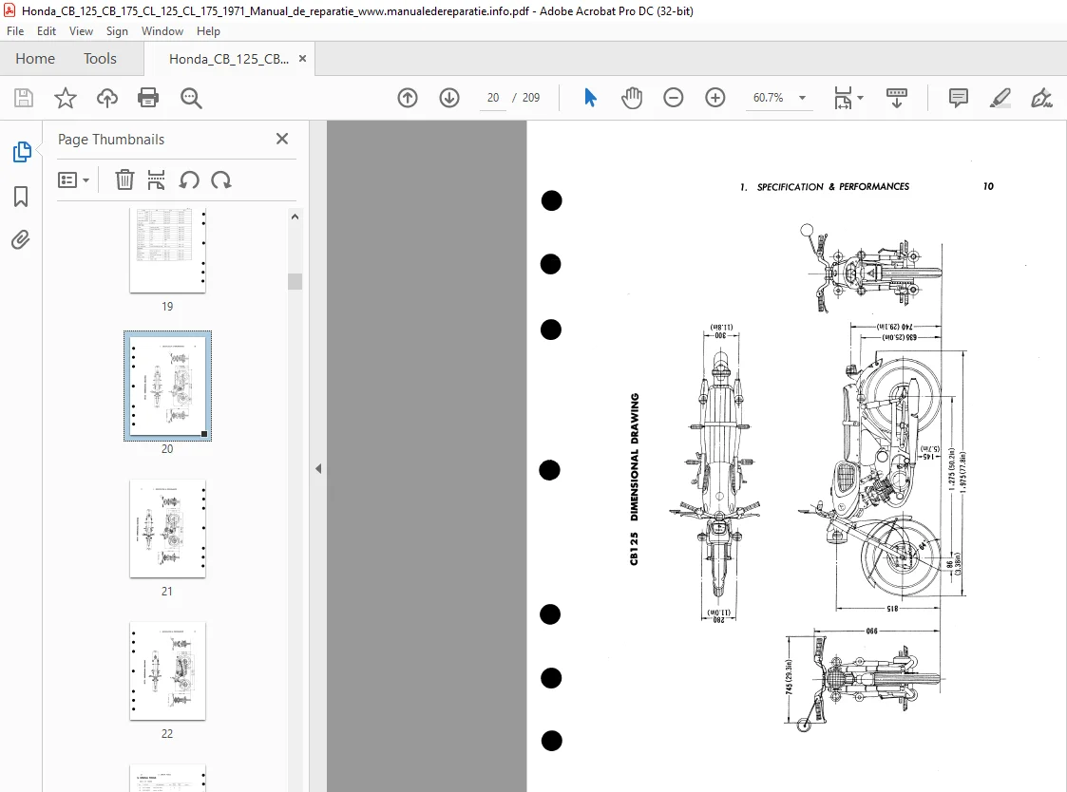The image size is (1067, 792).
Task: Collapse the navigation pane arrow
Action: point(317,468)
